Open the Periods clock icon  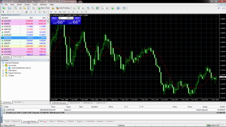click(x=118, y=8)
